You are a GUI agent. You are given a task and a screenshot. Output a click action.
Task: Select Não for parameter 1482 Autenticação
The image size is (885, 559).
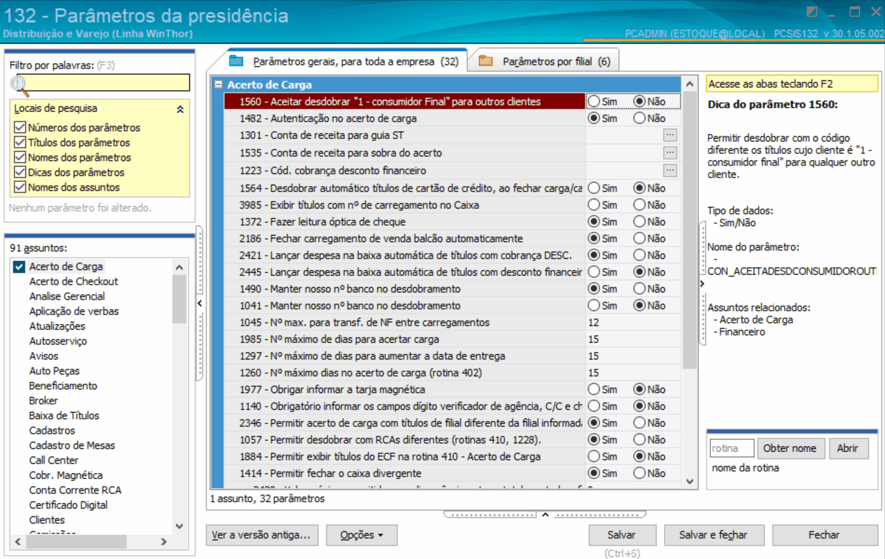click(x=639, y=118)
